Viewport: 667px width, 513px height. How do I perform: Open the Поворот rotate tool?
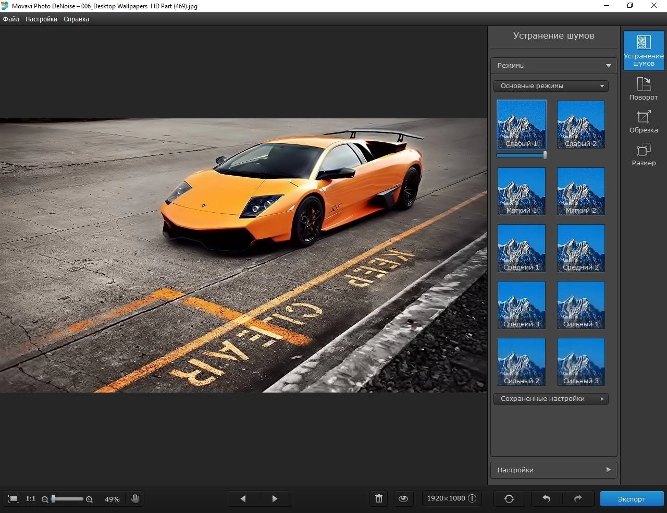[x=644, y=89]
